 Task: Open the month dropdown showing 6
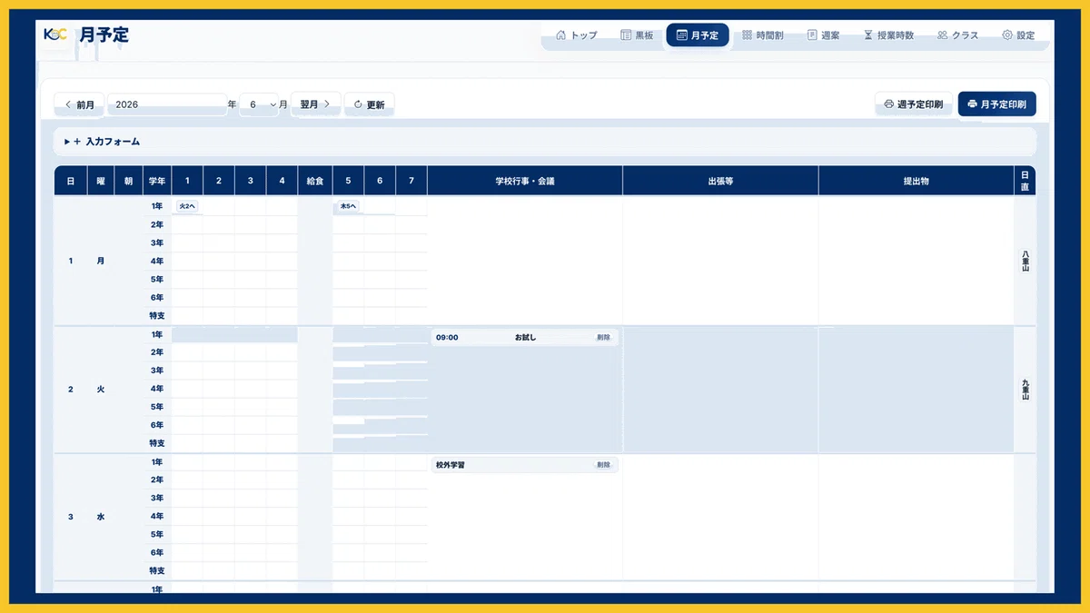click(x=260, y=104)
